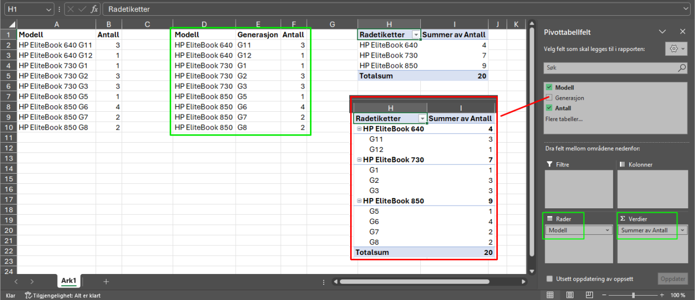Select cell A10 'HP EliteBook 850 G8'
This screenshot has height=300, width=695.
56,127
